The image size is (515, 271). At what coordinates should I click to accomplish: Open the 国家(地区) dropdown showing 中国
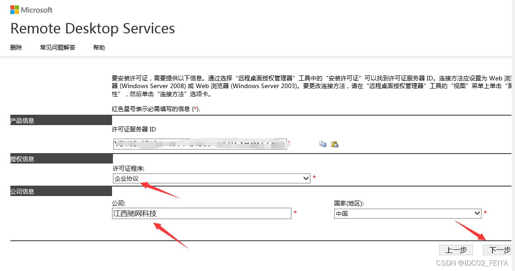click(x=408, y=214)
